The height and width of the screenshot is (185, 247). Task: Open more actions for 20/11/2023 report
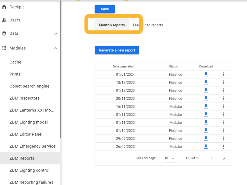223,98
